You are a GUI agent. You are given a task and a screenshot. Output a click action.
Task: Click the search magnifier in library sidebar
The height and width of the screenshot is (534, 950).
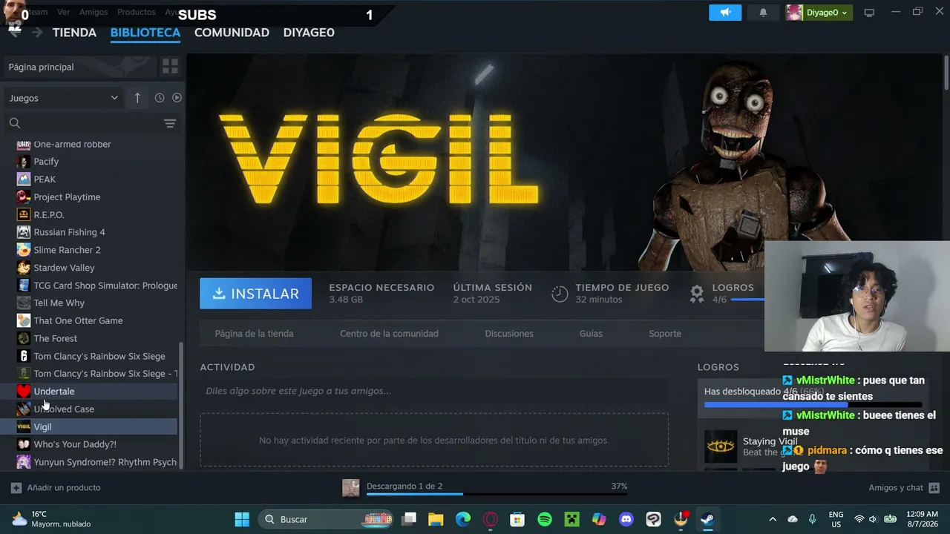[x=15, y=123]
